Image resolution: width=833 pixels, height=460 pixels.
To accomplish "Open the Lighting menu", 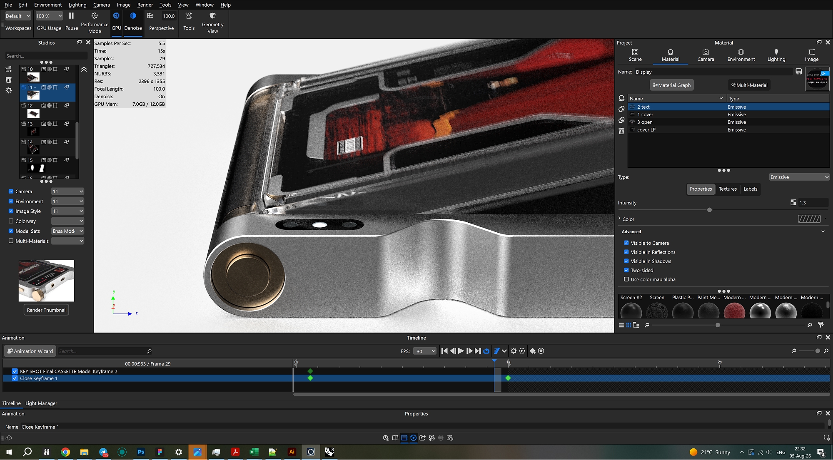I will pyautogui.click(x=77, y=5).
